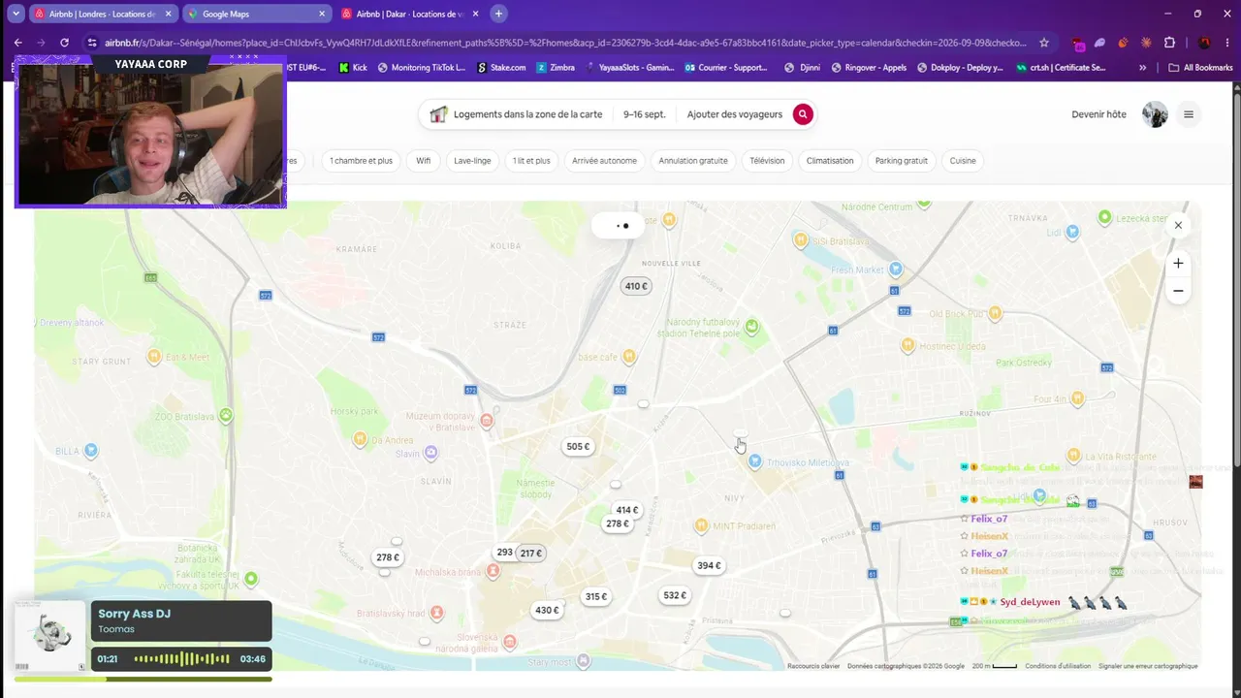This screenshot has width=1241, height=698.
Task: Switch to the Google Maps tab
Action: click(256, 14)
